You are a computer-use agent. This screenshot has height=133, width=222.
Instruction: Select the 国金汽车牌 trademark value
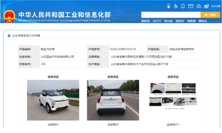[x=48, y=49]
